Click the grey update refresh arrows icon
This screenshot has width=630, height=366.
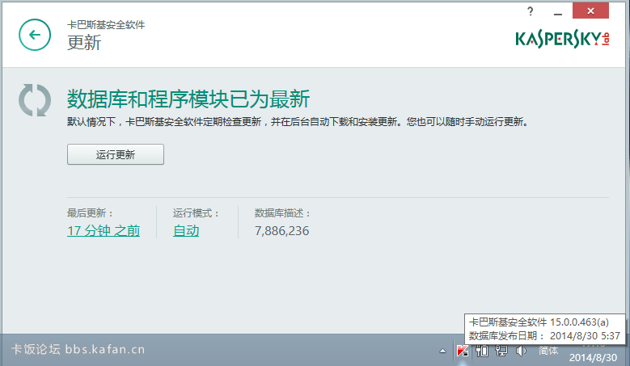(x=35, y=100)
